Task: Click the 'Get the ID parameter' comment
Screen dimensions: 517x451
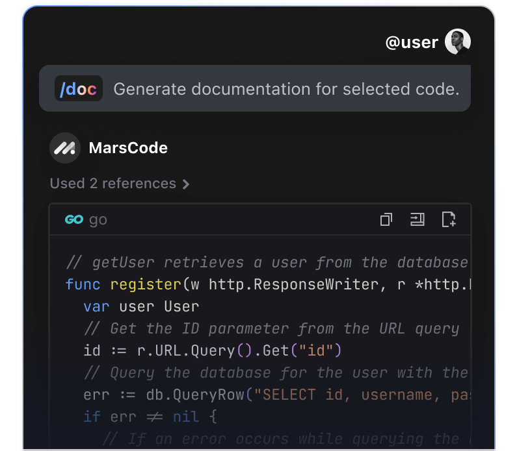Action: click(x=272, y=328)
